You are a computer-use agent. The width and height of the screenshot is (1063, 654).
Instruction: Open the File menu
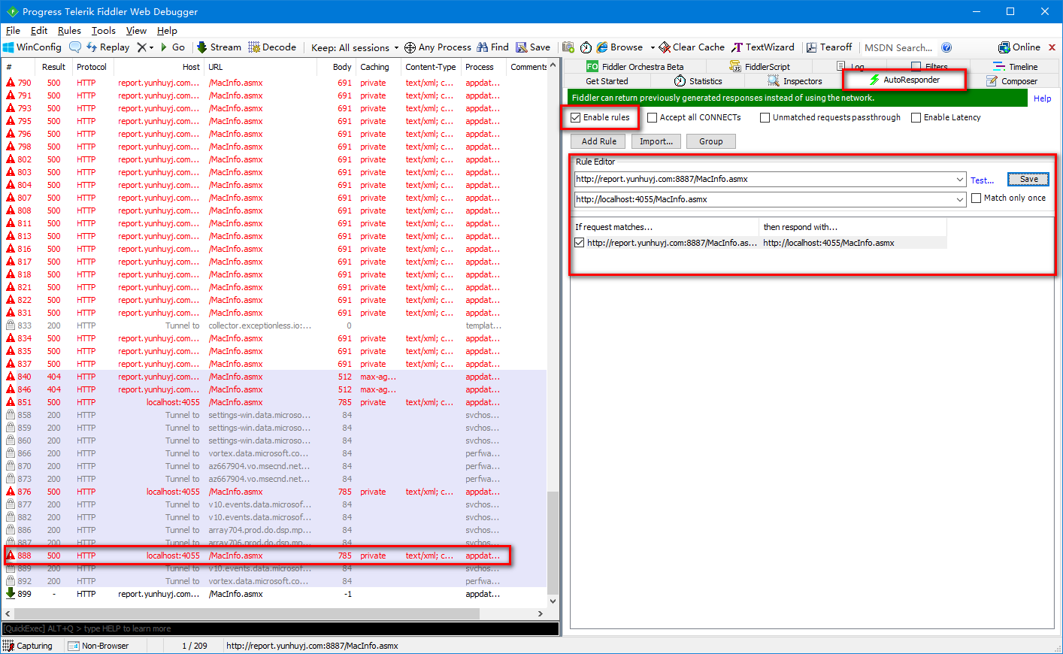tap(13, 31)
